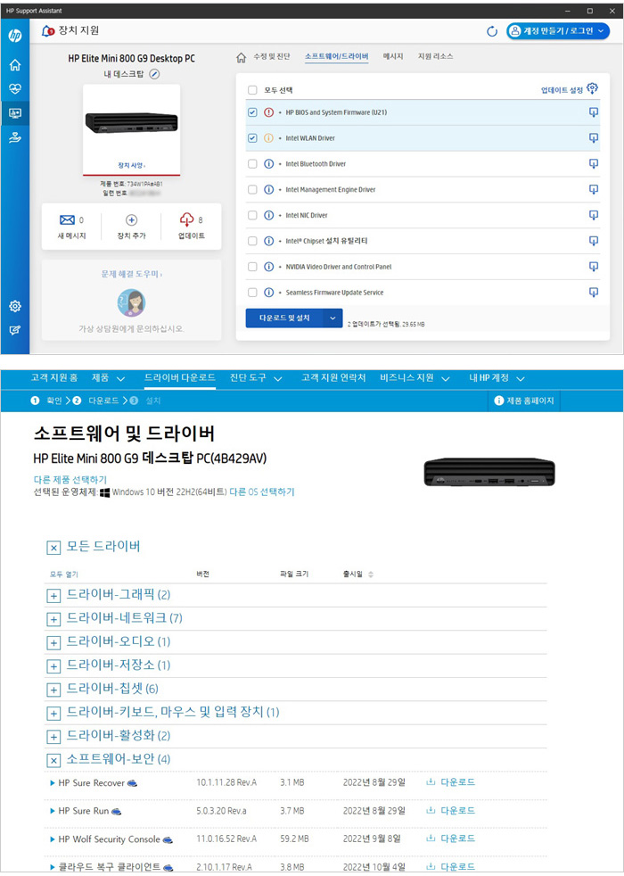
Task: Expand the 드라이버-네트워크 (7) section
Action: pyautogui.click(x=53, y=620)
